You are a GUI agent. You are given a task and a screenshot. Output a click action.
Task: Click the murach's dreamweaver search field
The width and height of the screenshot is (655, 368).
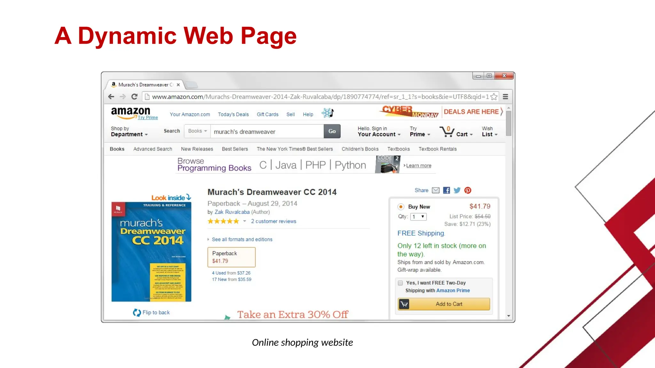267,132
